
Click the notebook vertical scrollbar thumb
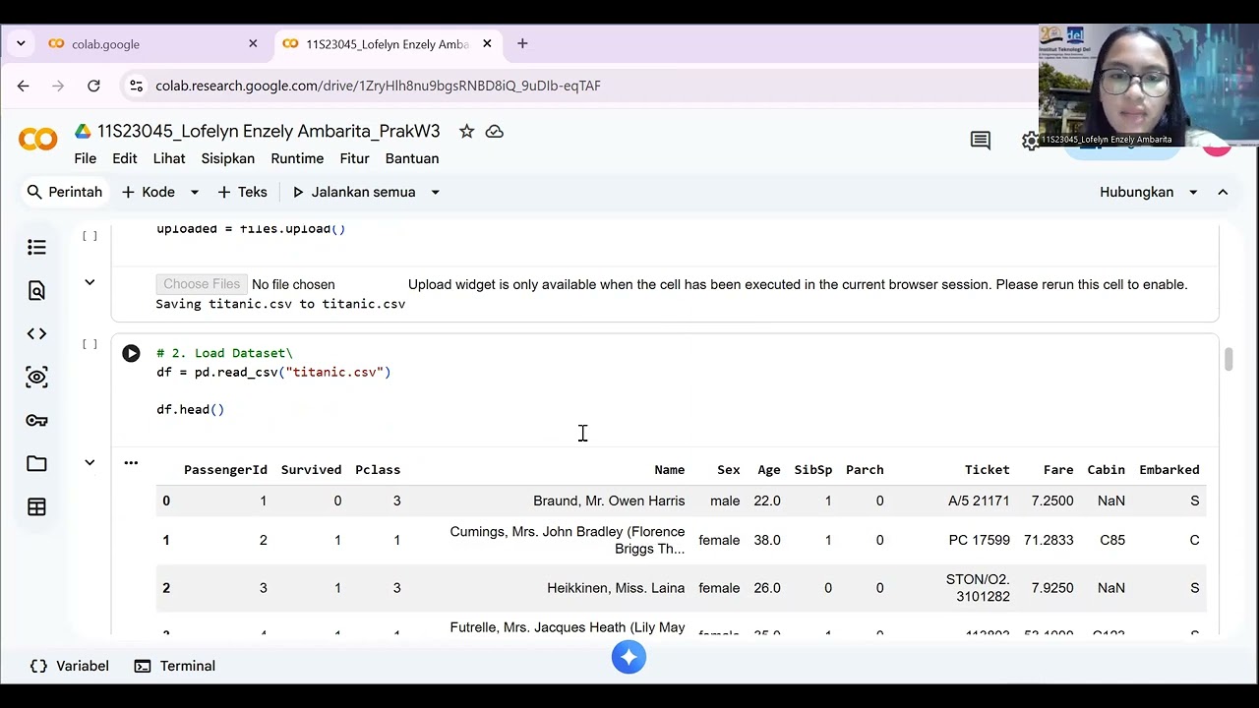(1229, 359)
